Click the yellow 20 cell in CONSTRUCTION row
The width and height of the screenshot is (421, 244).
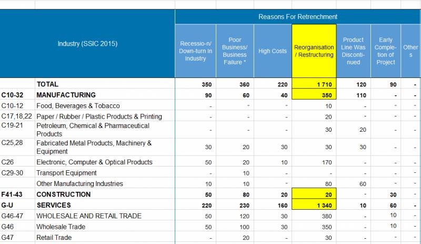(x=314, y=194)
